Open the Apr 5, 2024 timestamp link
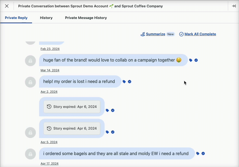This screenshot has width=239, height=167. tap(49, 142)
